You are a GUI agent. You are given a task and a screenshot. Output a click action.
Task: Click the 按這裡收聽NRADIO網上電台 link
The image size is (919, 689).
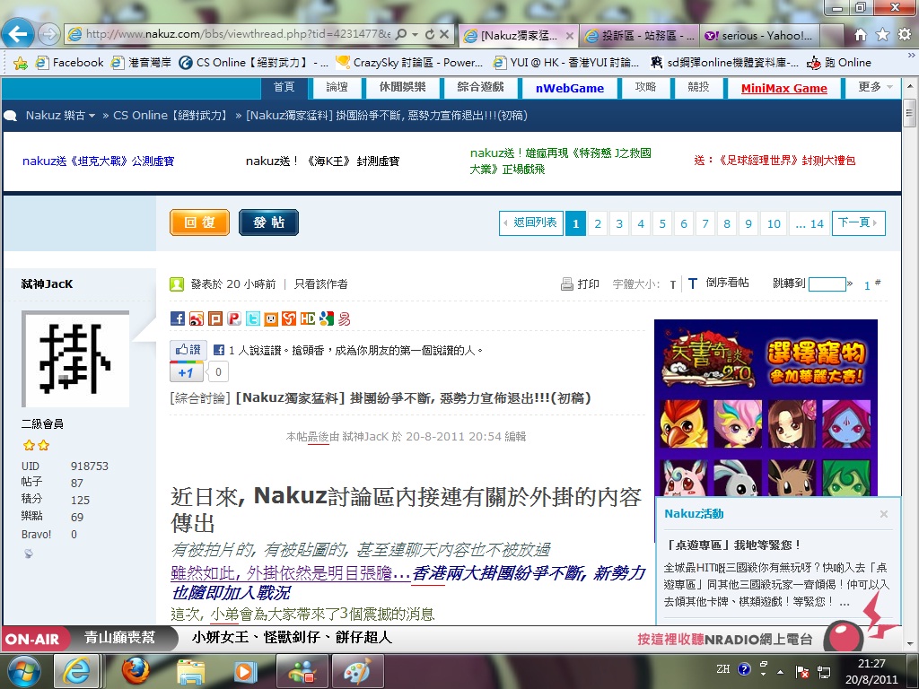click(x=725, y=639)
